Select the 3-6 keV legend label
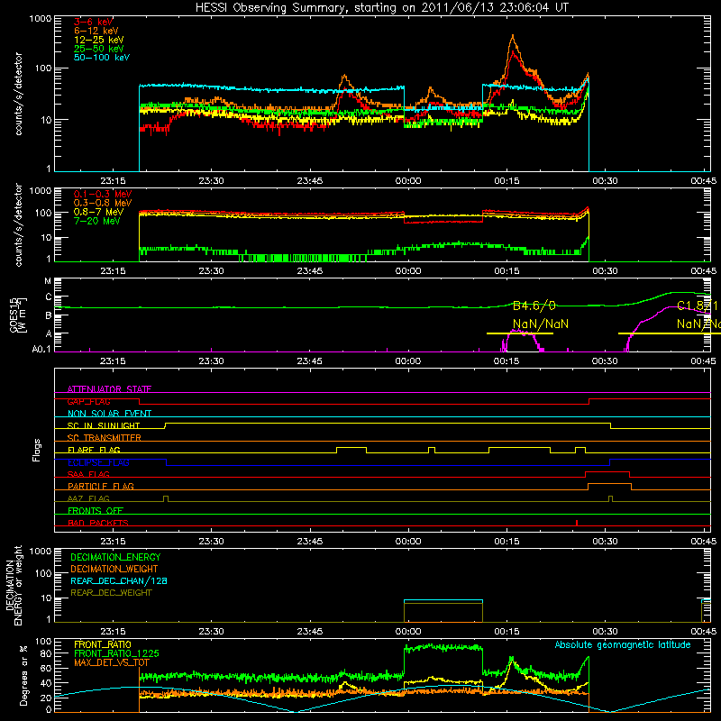Viewport: 721px width, 721px height. coord(94,22)
